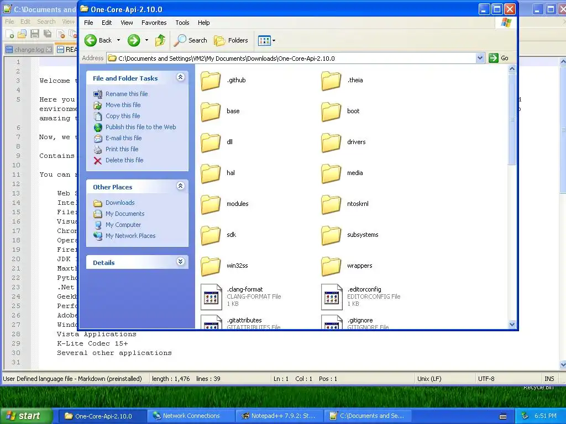Expand the Details panel
566x424 pixels.
point(181,262)
